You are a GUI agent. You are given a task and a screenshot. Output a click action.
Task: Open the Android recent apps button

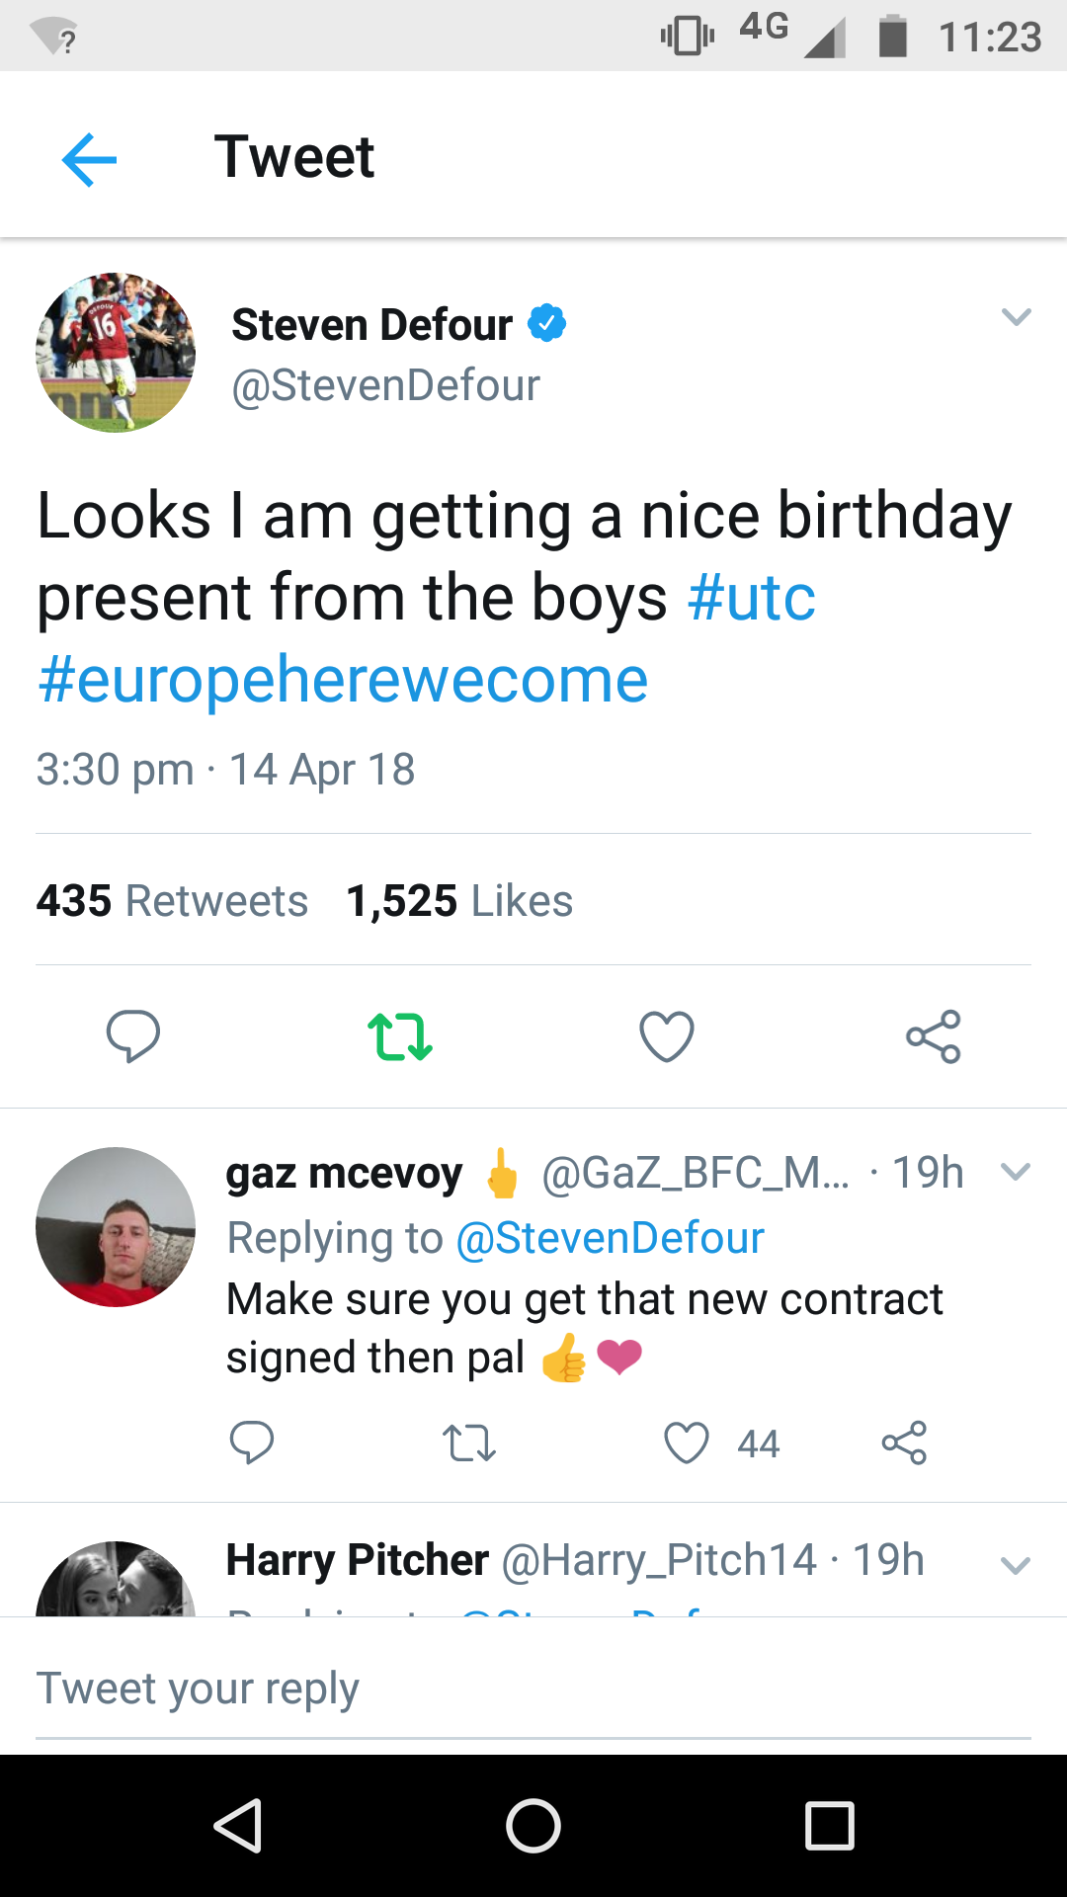click(x=829, y=1825)
